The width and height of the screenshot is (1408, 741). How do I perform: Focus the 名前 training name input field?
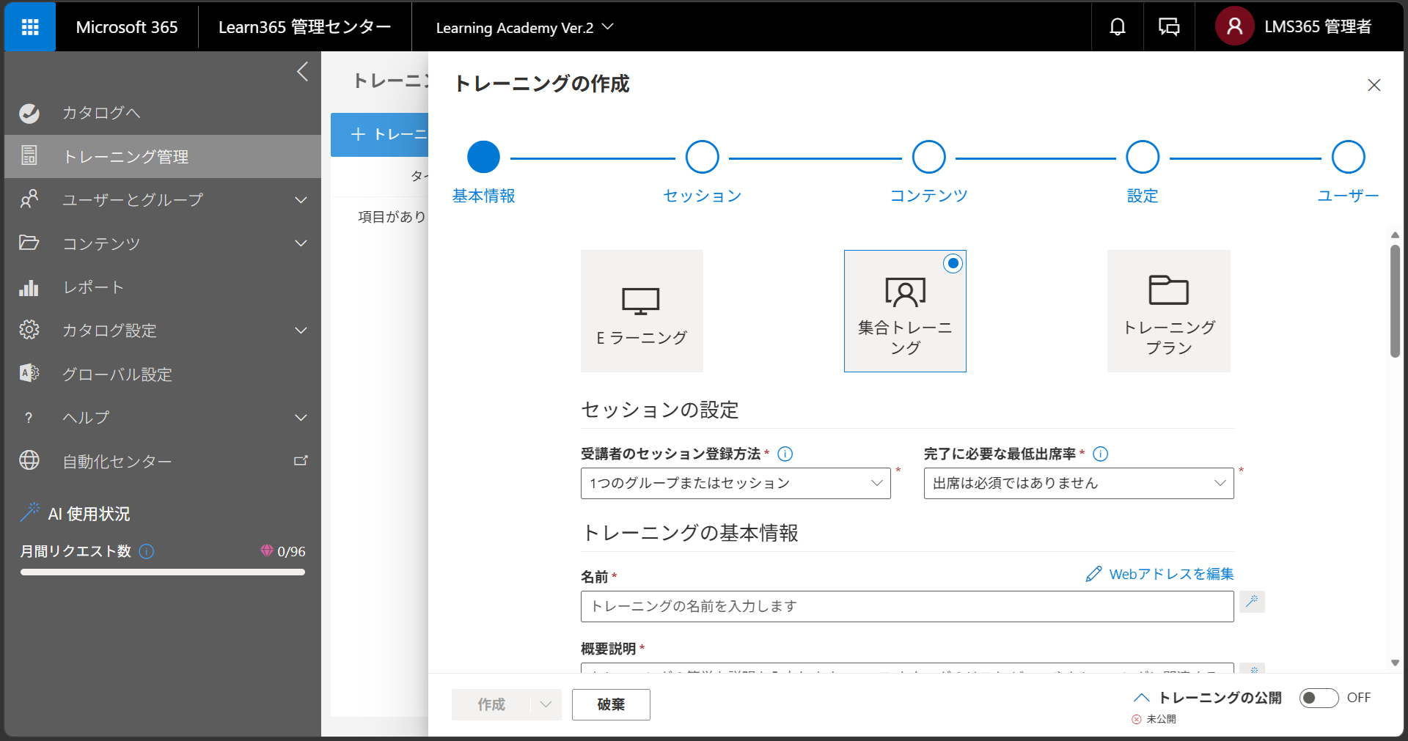pos(907,607)
